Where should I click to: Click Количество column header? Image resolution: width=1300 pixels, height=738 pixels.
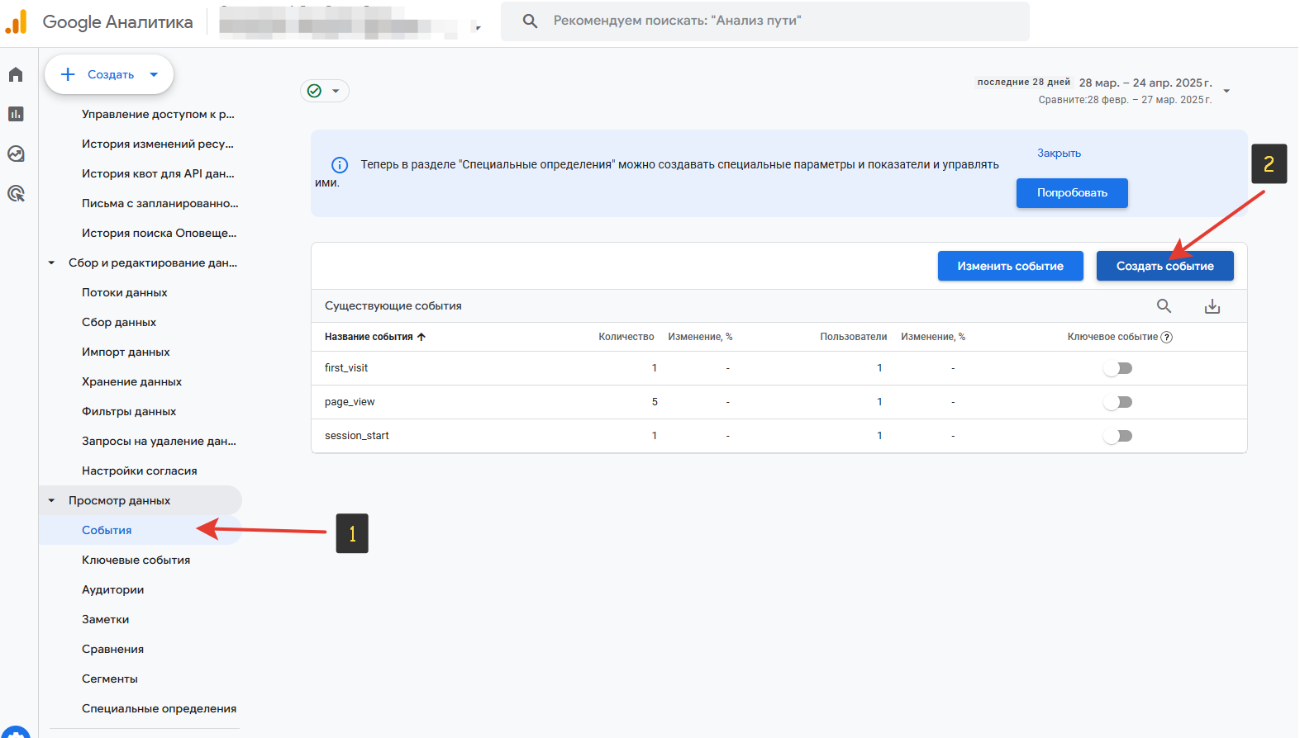pyautogui.click(x=626, y=337)
